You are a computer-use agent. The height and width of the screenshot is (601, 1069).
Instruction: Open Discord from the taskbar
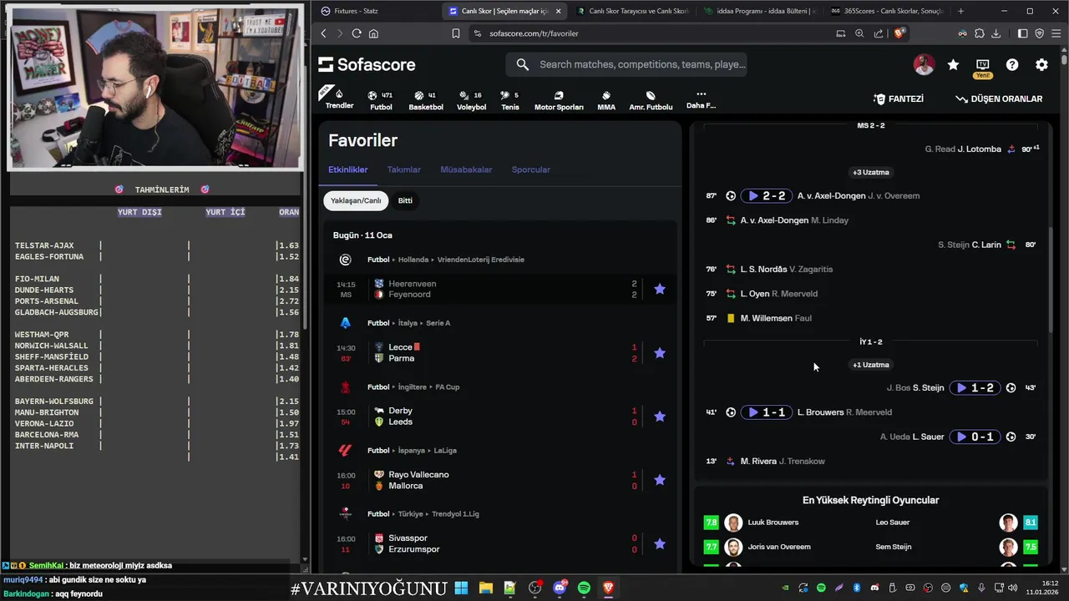(x=560, y=588)
